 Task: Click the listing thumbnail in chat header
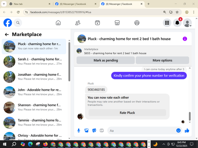click(x=82, y=39)
